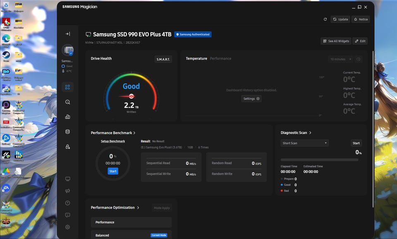Click the Samsung Authenticated badge
Screen dimensions: 397x239
[193, 34]
